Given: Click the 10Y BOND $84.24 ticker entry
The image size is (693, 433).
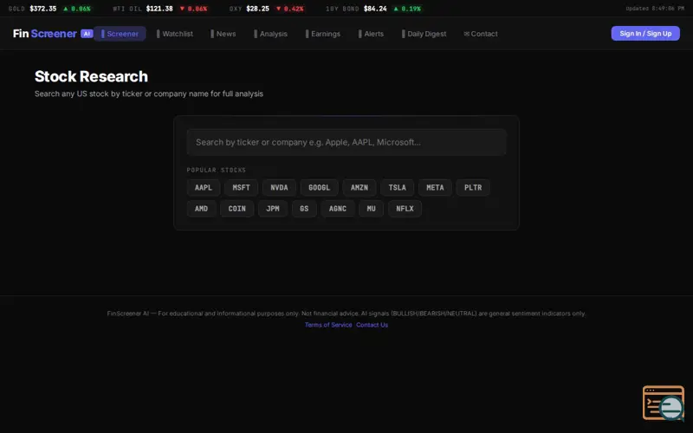Looking at the screenshot, I should [x=373, y=9].
